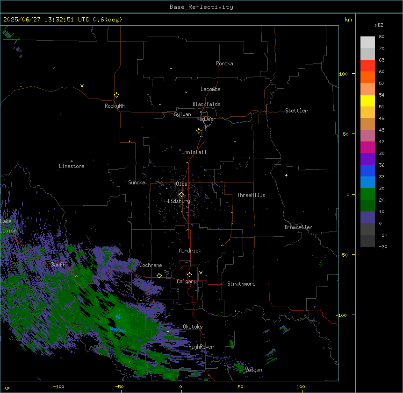
Task: Select the slate purple 0-10 dBZ swatch
Action: pyautogui.click(x=367, y=218)
